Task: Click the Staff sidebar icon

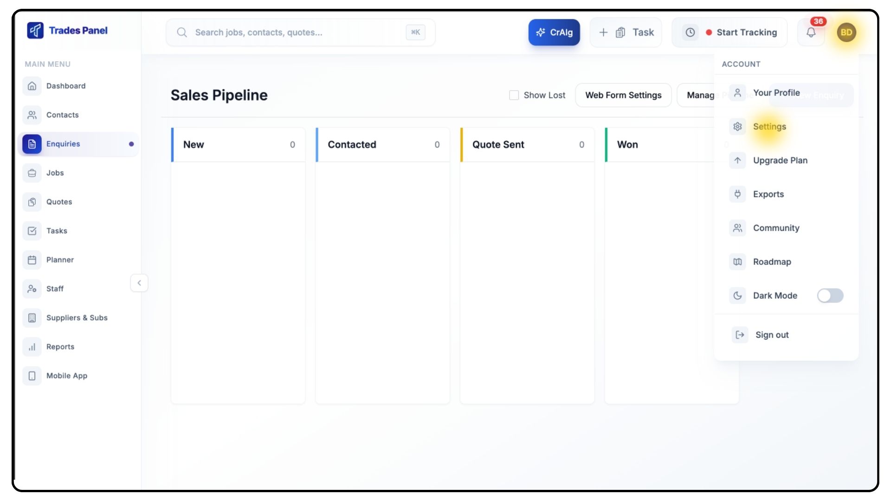Action: (x=32, y=289)
